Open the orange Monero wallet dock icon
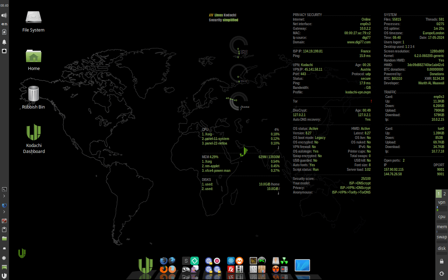448x280 pixels. coord(239,261)
